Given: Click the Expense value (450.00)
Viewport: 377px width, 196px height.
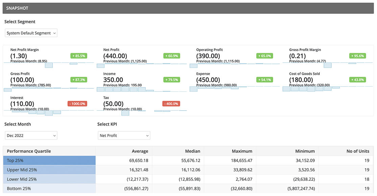Looking at the screenshot, I should (208, 80).
